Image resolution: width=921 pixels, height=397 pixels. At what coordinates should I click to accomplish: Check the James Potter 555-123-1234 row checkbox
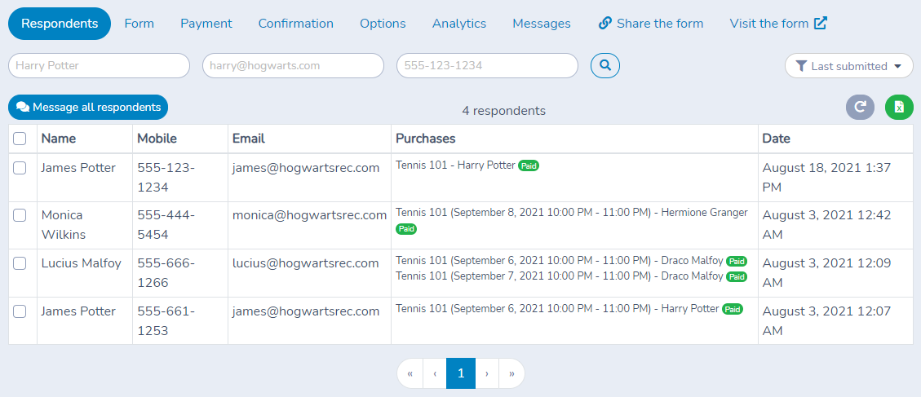click(x=20, y=168)
